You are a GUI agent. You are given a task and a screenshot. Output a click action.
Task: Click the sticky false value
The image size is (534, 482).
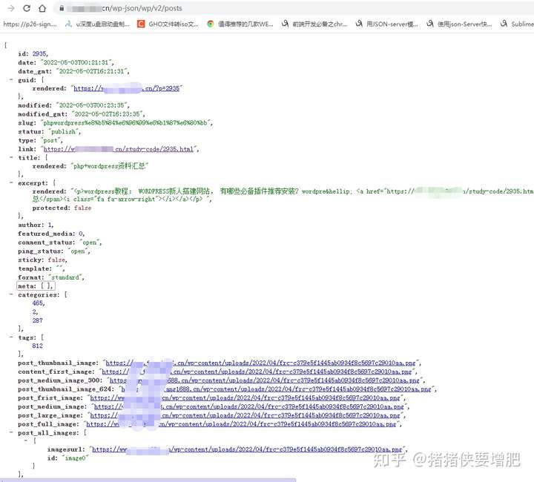(56, 260)
